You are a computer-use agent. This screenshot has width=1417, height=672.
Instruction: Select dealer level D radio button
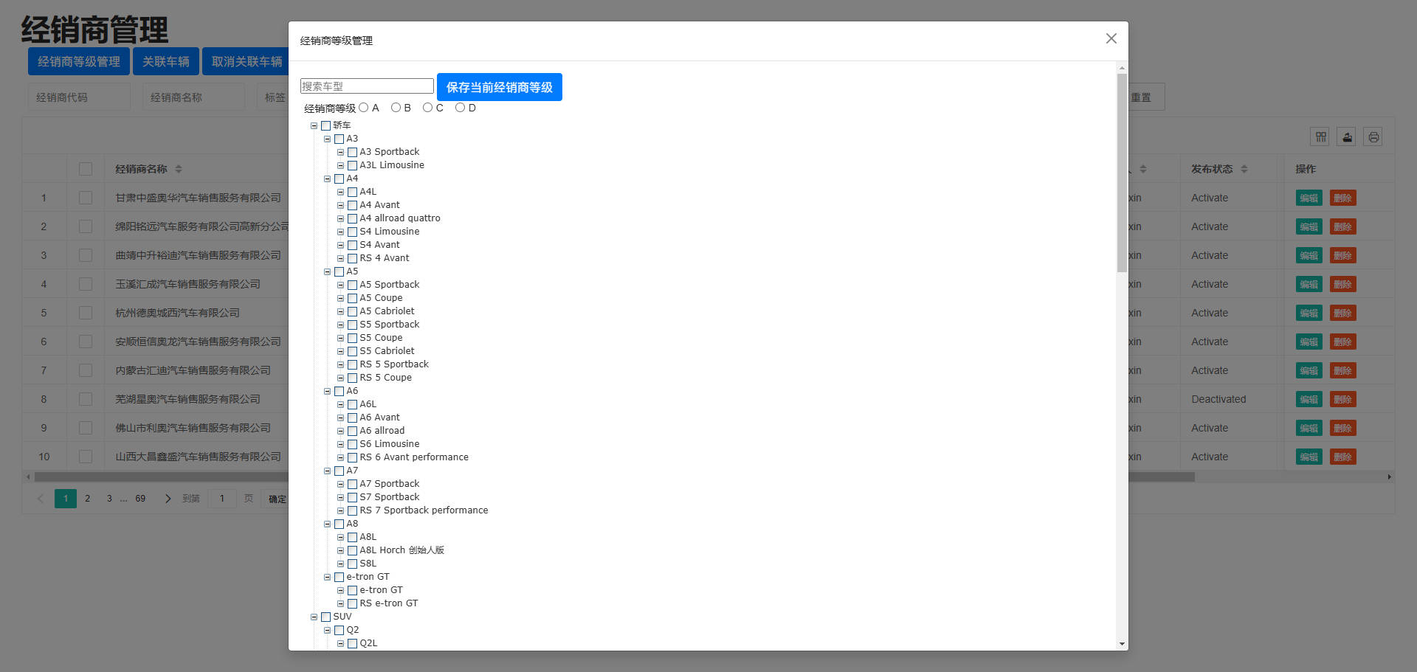(460, 108)
